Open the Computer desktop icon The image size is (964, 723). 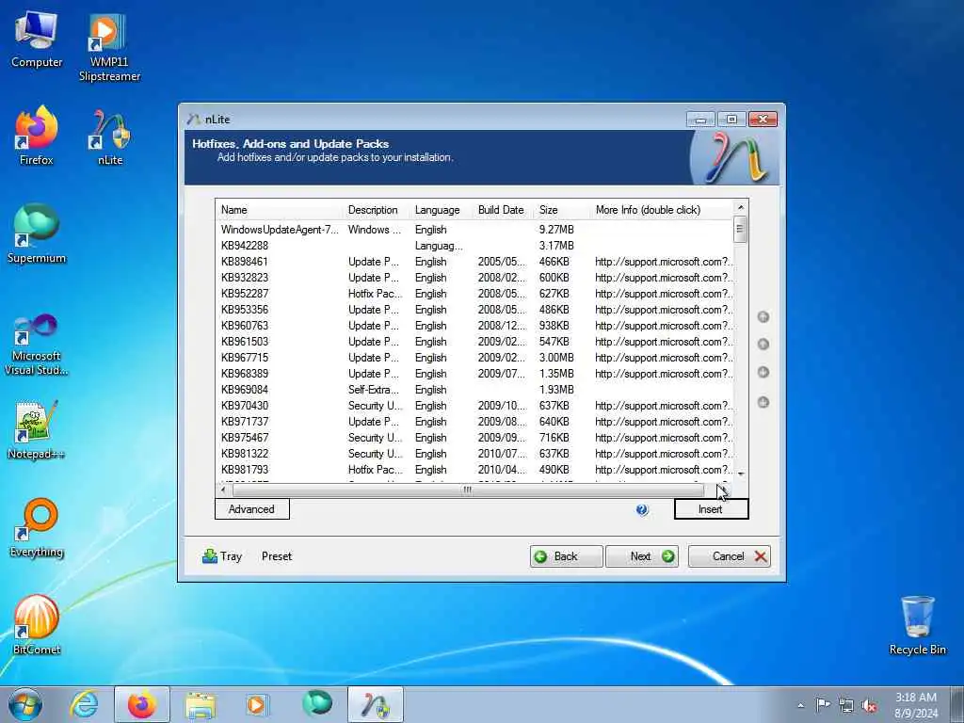pyautogui.click(x=37, y=40)
